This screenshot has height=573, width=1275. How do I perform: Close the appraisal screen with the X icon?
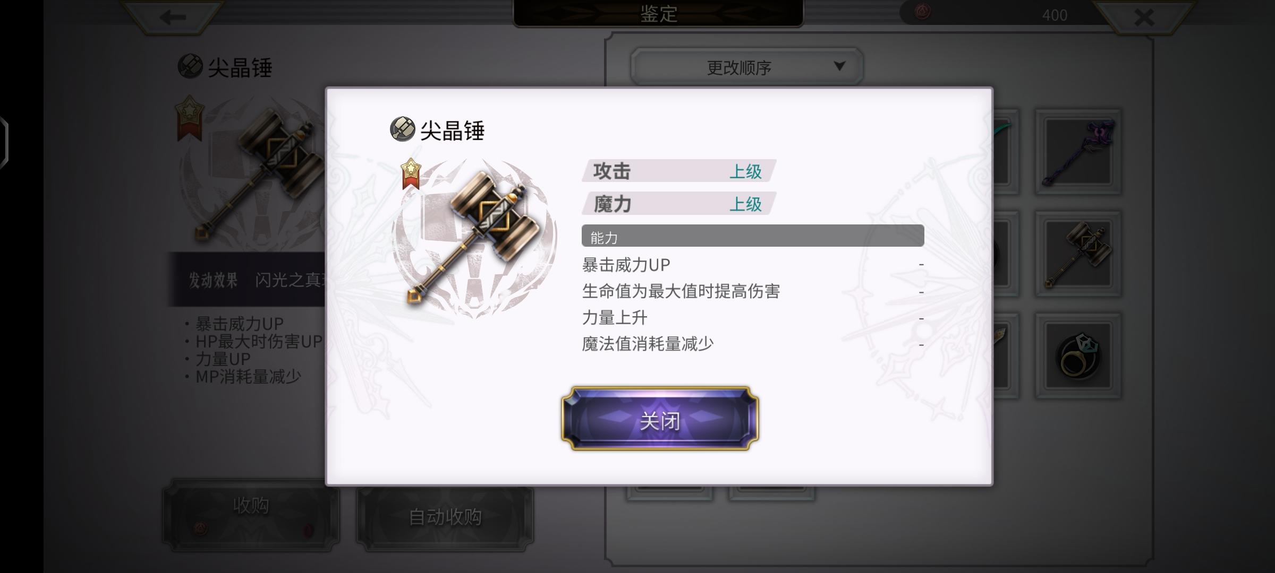1144,18
